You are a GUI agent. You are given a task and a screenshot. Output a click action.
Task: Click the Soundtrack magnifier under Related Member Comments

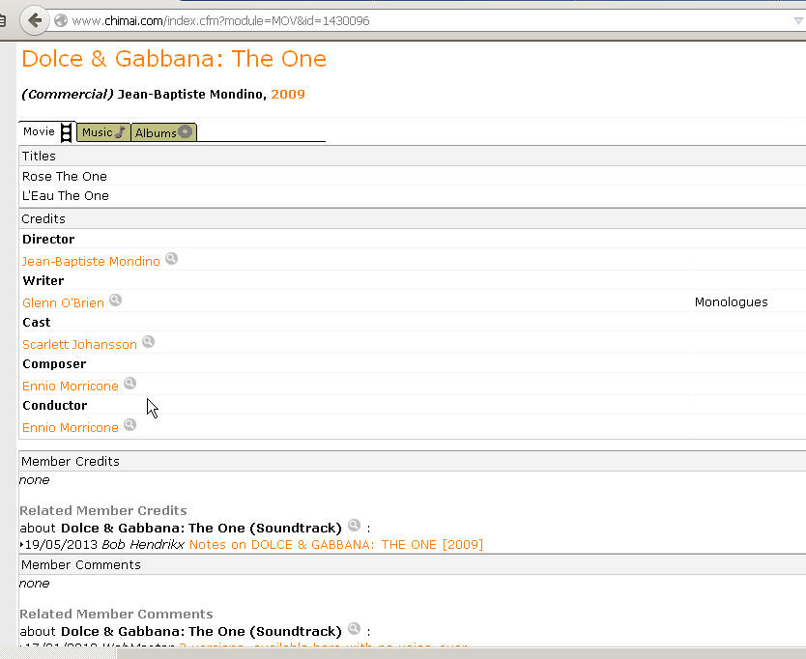tap(354, 629)
